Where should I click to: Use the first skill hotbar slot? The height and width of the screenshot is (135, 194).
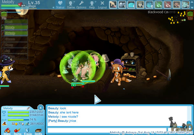(113, 4)
